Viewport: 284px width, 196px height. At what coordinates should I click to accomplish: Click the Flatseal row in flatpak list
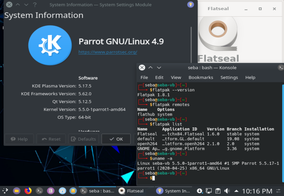click(x=198, y=134)
